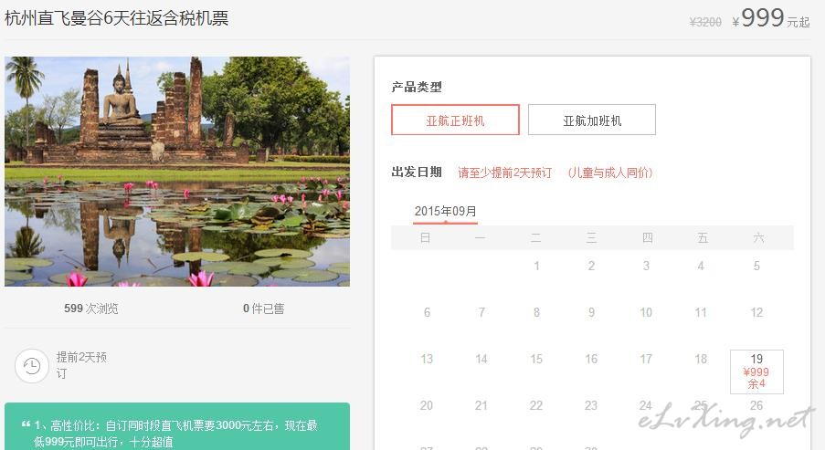The image size is (825, 450).
Task: Click calendar date 5
Action: coord(756,266)
